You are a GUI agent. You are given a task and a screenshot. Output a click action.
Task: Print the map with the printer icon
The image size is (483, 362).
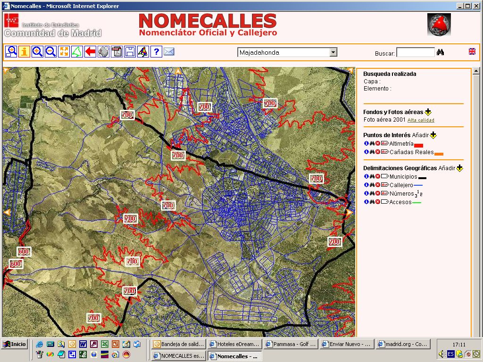pos(104,51)
